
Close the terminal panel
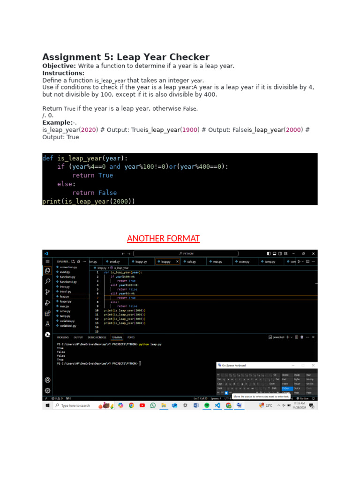pyautogui.click(x=313, y=337)
